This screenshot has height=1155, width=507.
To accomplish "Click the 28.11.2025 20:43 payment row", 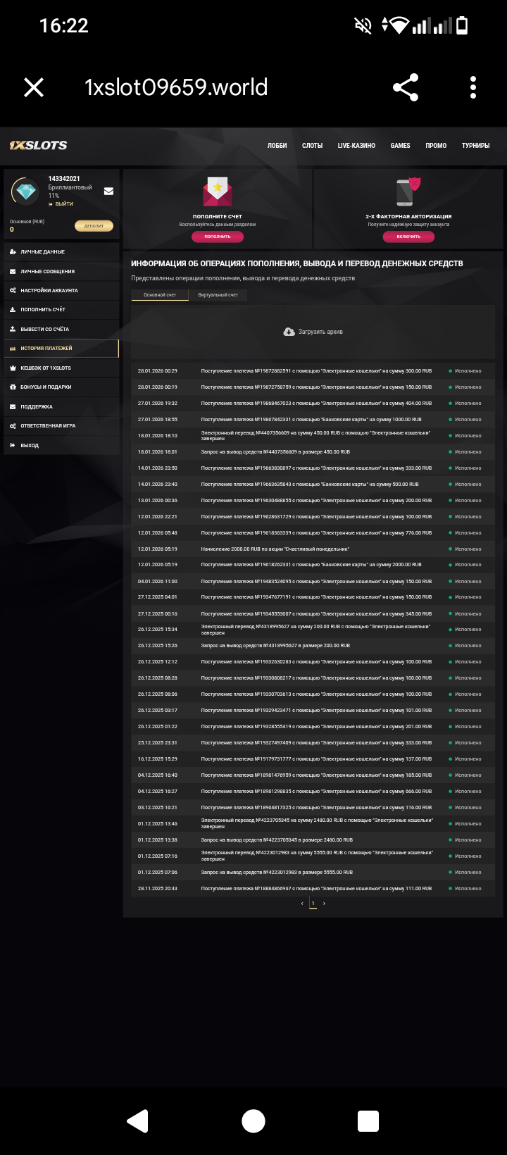I will tap(313, 889).
